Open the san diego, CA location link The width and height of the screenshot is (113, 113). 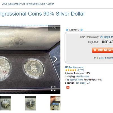coord(83,83)
